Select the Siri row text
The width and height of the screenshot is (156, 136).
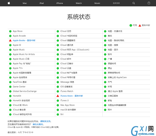tap(62, 114)
